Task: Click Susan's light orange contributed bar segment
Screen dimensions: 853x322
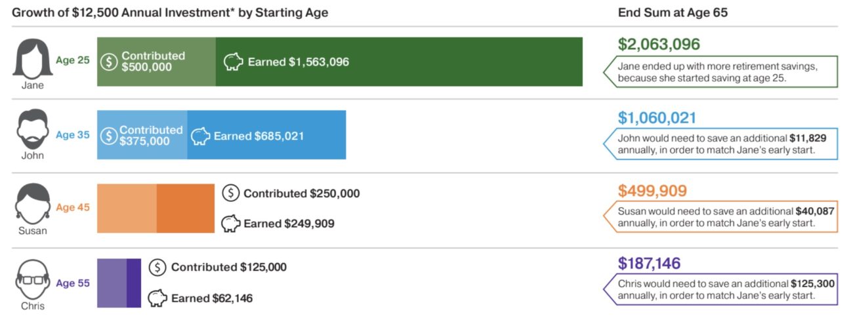Action: coord(127,208)
